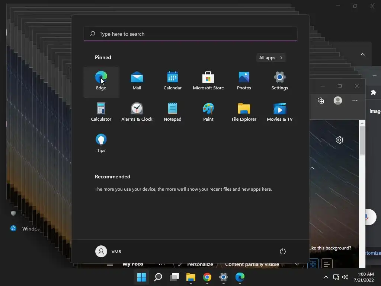
Task: Click the Personalize button in Edge
Action: [195, 264]
